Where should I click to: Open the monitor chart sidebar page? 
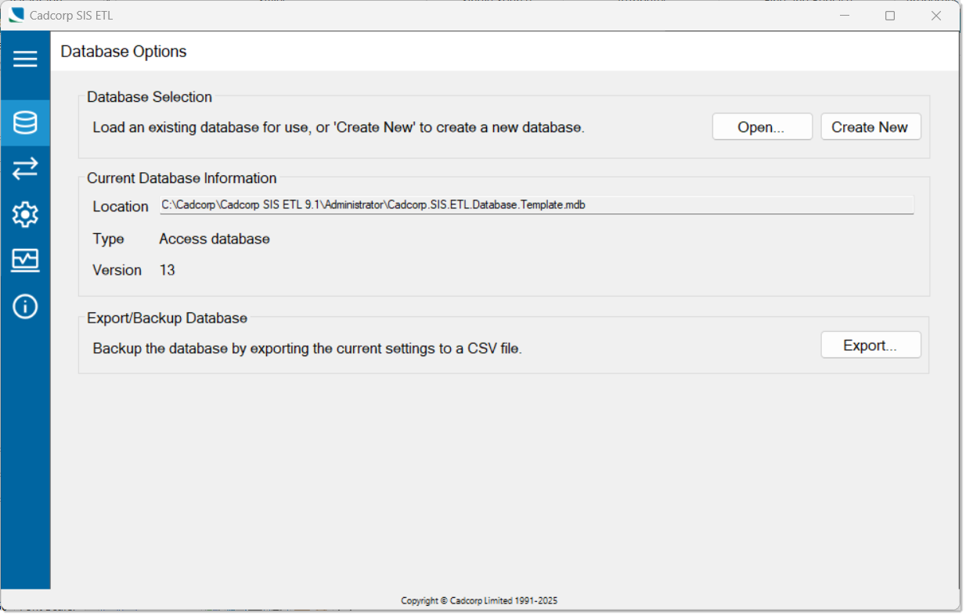(x=25, y=259)
